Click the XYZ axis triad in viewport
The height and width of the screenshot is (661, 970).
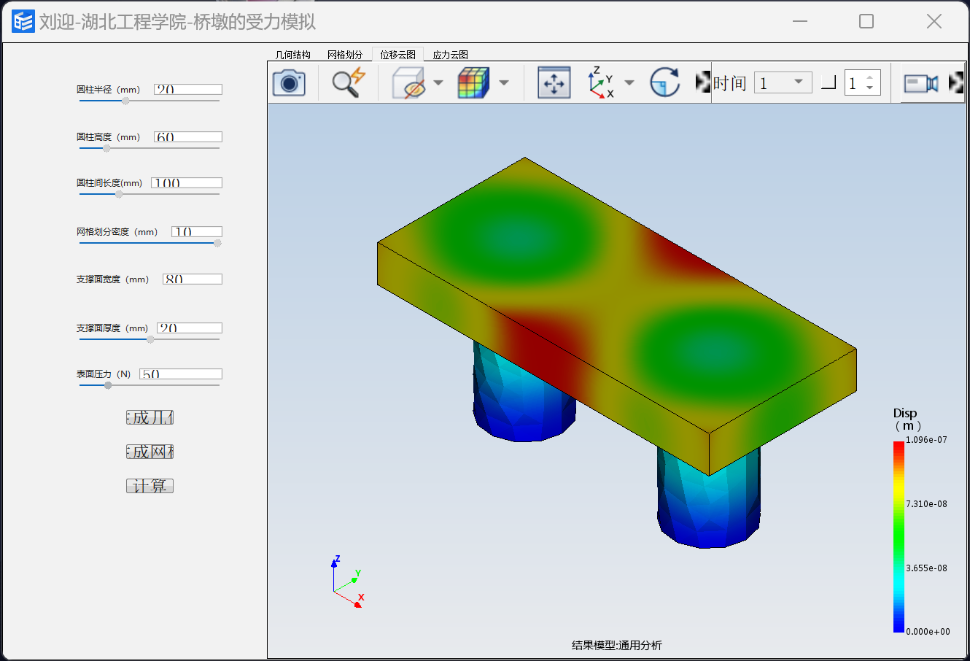347,582
